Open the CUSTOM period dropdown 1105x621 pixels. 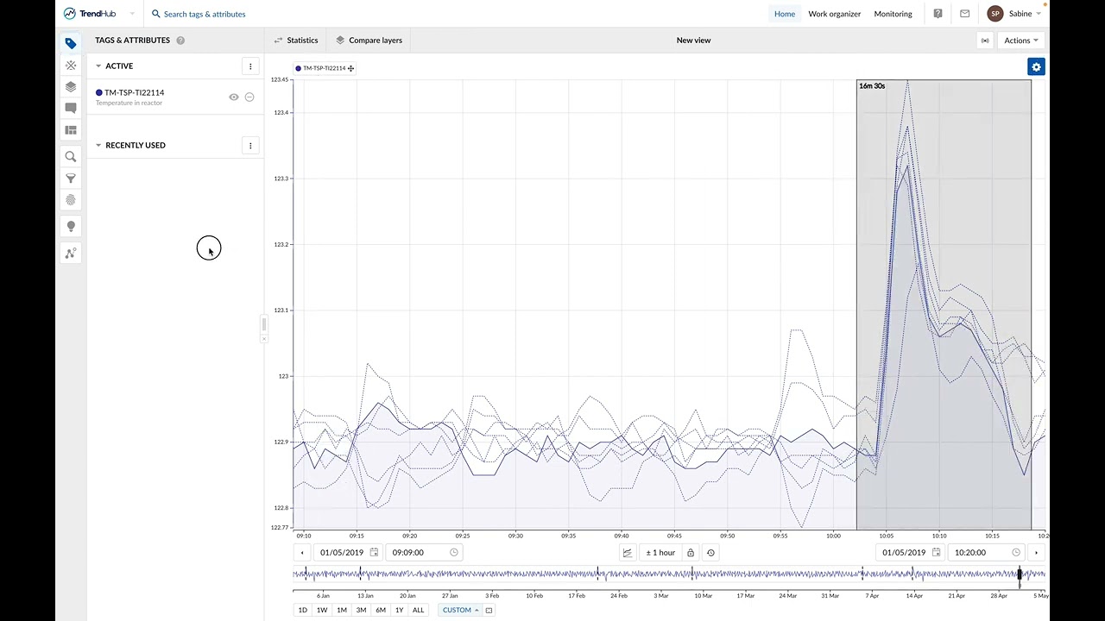point(460,610)
